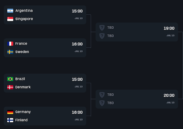Viewport: 183px width, 129px height.
Task: Click the Singapore flag icon
Action: tap(10, 19)
